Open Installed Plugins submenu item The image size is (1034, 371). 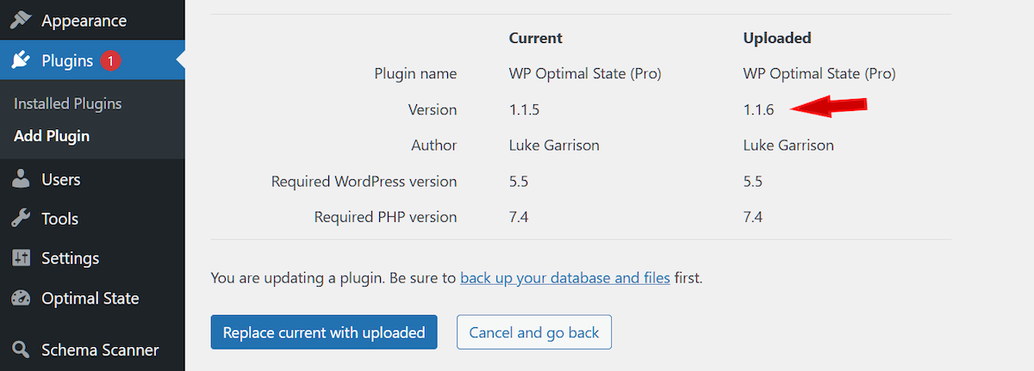coord(68,103)
